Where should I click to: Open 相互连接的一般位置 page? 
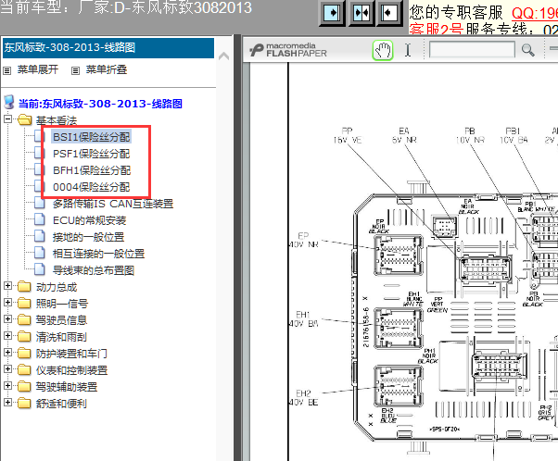98,254
